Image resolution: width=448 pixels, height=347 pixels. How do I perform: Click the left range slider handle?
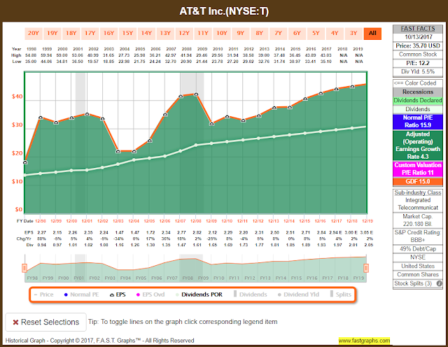pos(24,268)
